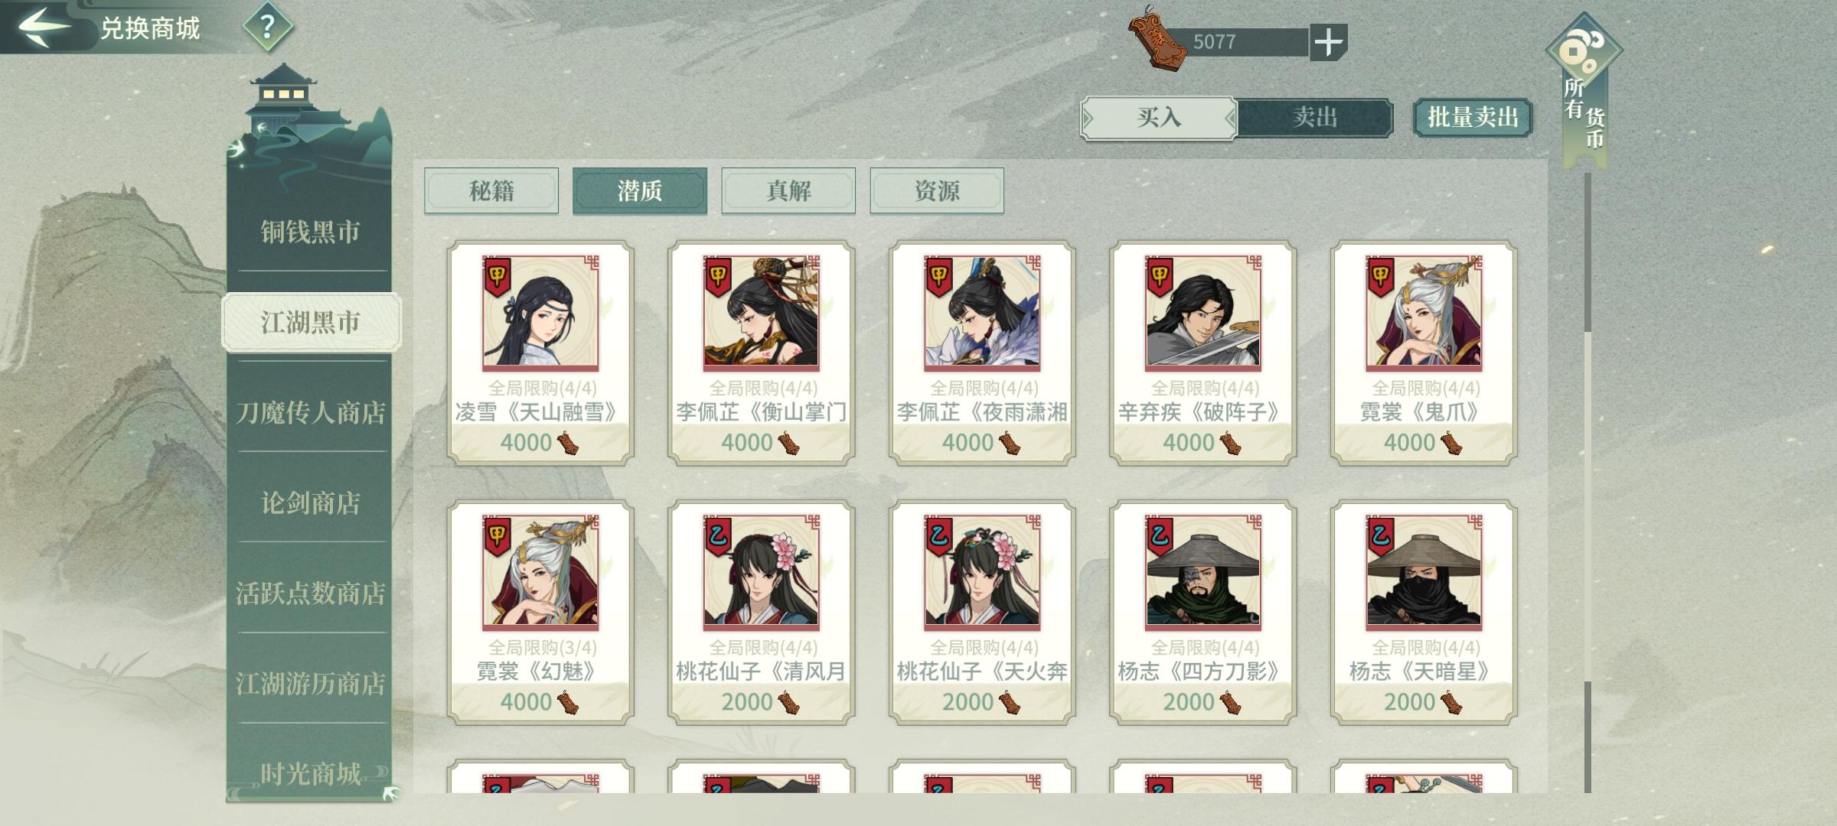
Task: Click the 批量卖出 button
Action: pos(1473,118)
